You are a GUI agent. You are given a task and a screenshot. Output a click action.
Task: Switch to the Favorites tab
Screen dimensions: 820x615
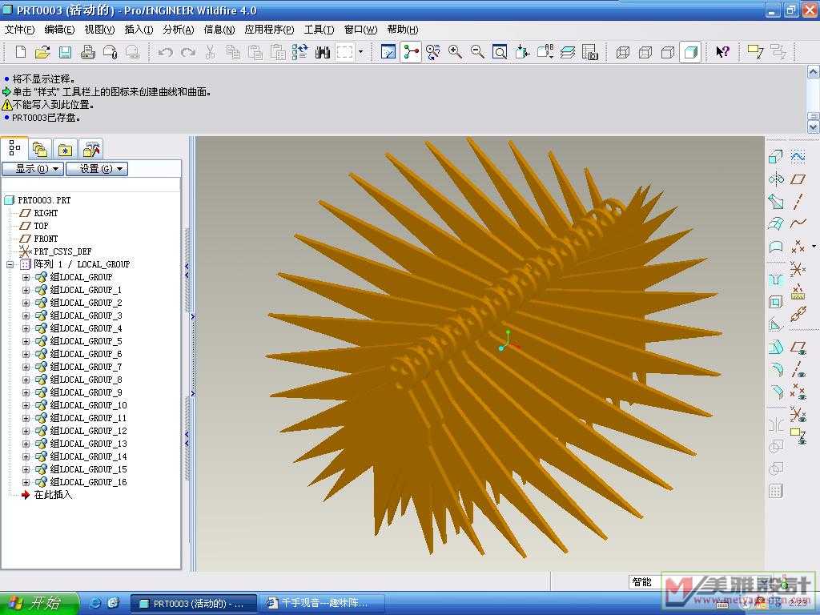66,150
